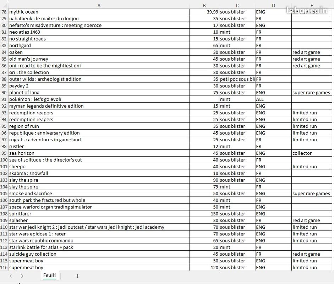Select row 78 header
334x284 pixels.
click(4, 12)
